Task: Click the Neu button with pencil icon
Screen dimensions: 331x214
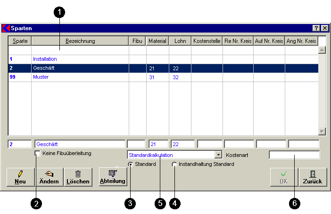Action: 21,177
